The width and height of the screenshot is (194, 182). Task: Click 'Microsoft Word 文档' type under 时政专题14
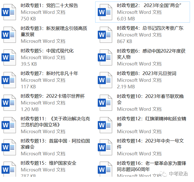click(x=139, y=154)
